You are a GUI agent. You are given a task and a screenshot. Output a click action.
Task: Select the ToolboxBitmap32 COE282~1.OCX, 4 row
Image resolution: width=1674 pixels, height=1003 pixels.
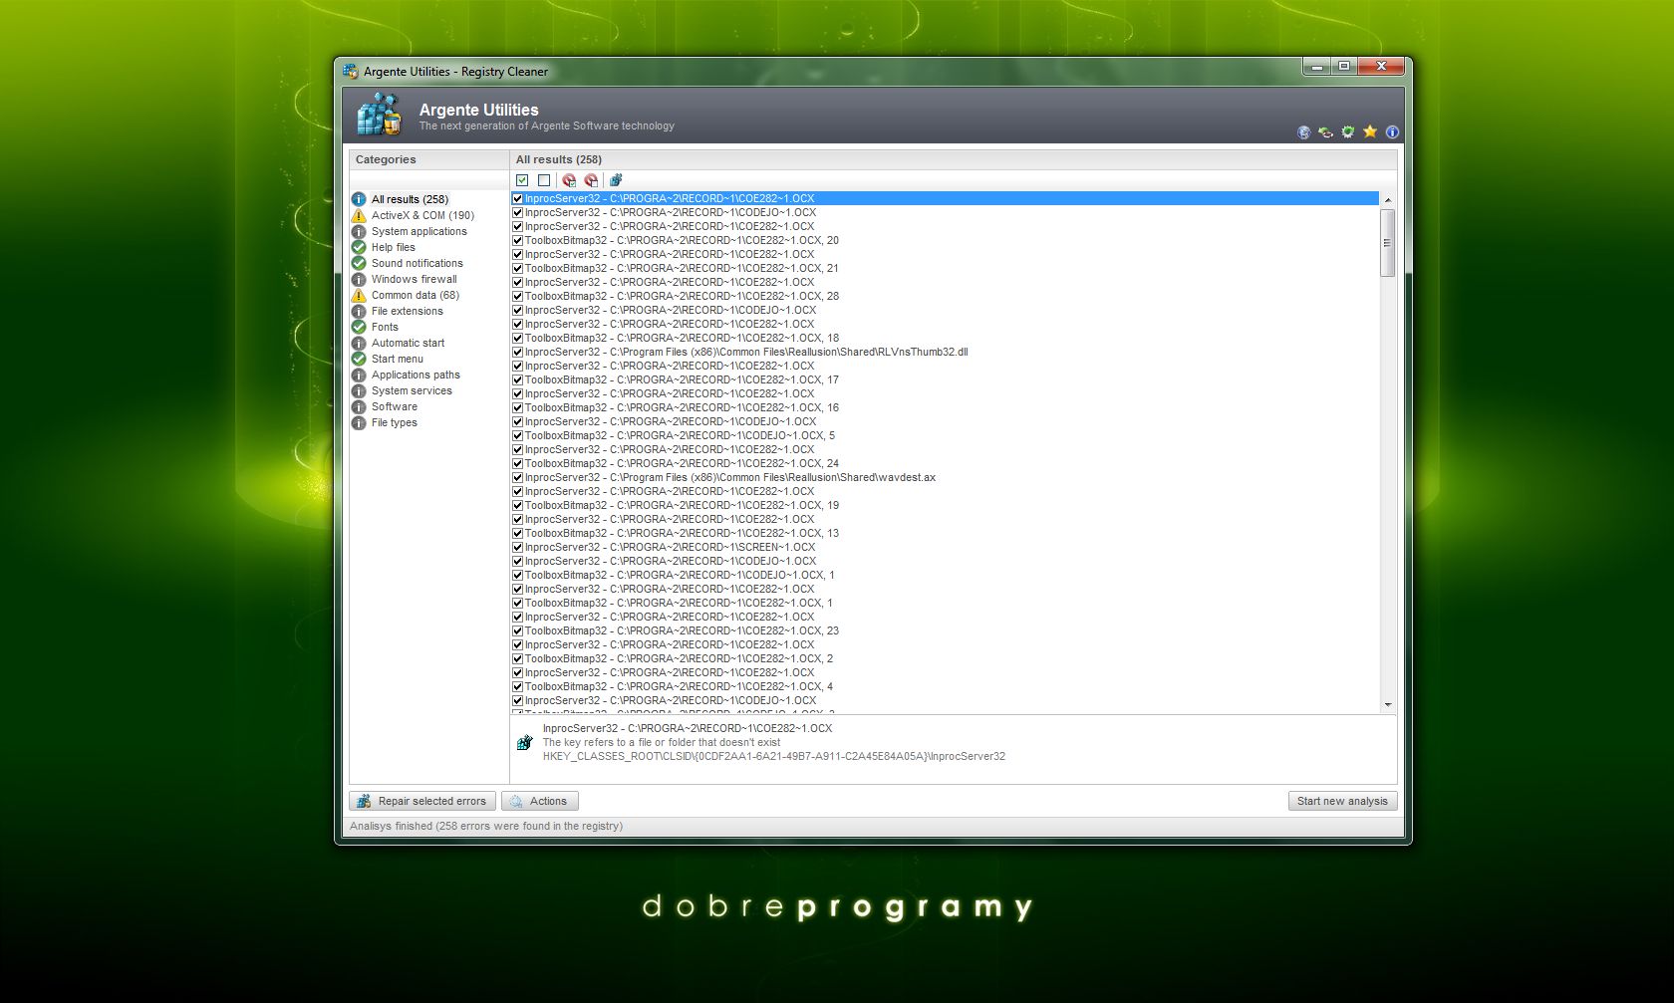(x=945, y=686)
